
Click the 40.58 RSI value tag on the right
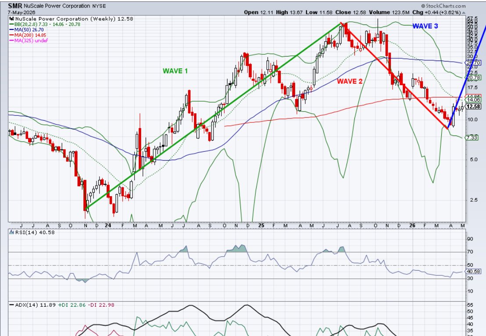click(473, 272)
